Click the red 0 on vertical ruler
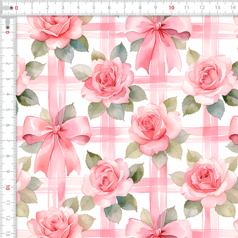The width and height of the screenshot is (238, 238). pyautogui.click(x=8, y=32)
